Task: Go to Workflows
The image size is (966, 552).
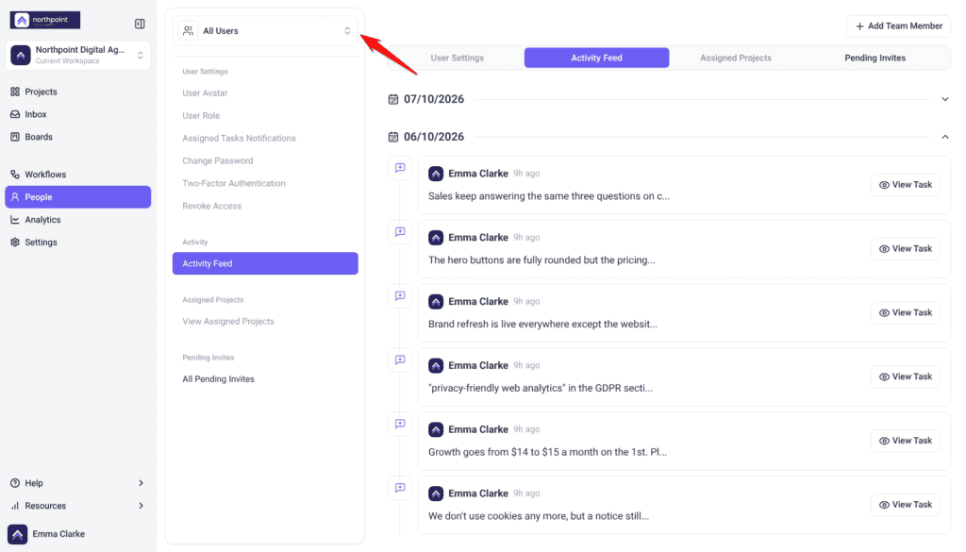Action: (x=77, y=175)
